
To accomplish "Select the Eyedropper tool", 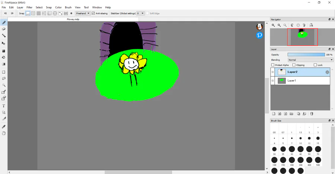I will click(x=4, y=127).
